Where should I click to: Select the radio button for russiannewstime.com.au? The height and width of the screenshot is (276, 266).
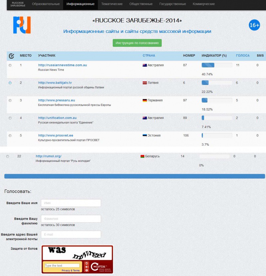[x=10, y=65]
